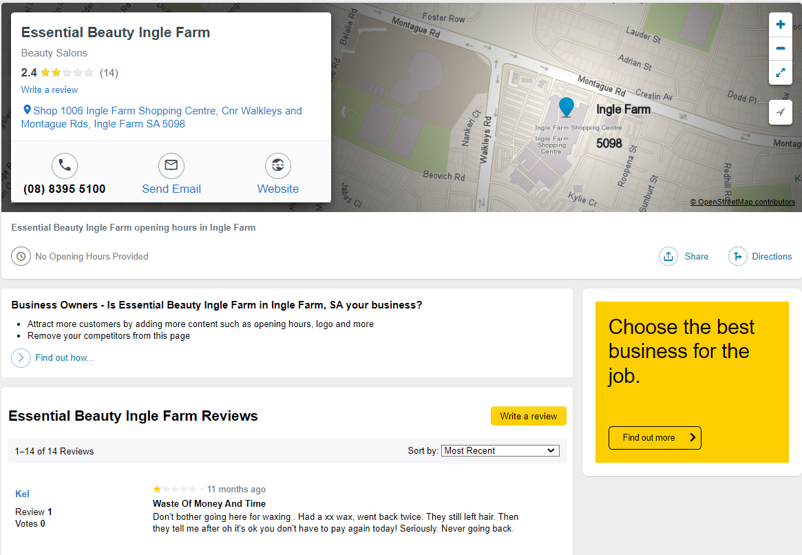Click the Write a review link under rating

pyautogui.click(x=50, y=90)
